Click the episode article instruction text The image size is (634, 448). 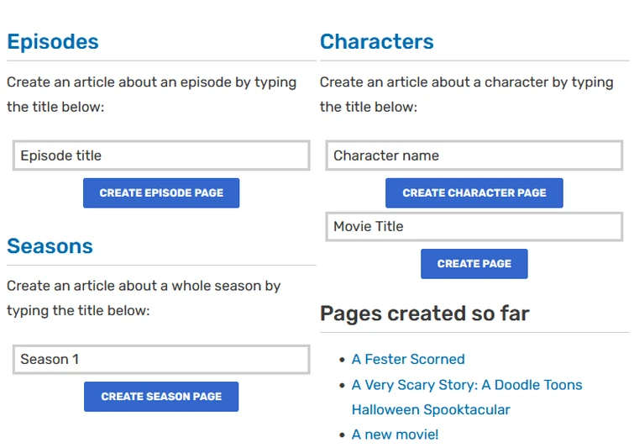tap(151, 94)
